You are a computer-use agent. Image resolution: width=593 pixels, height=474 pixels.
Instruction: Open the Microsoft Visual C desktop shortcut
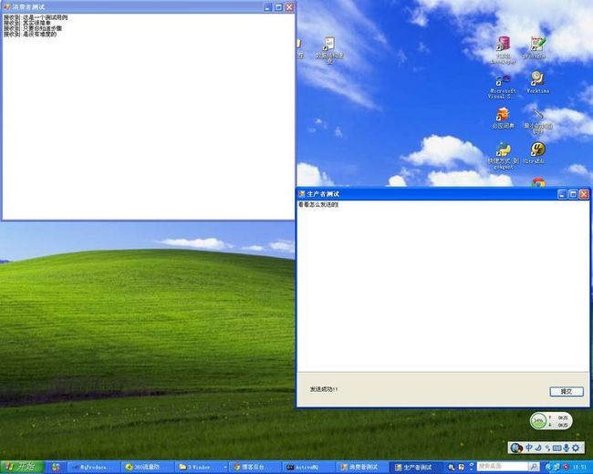tap(503, 87)
